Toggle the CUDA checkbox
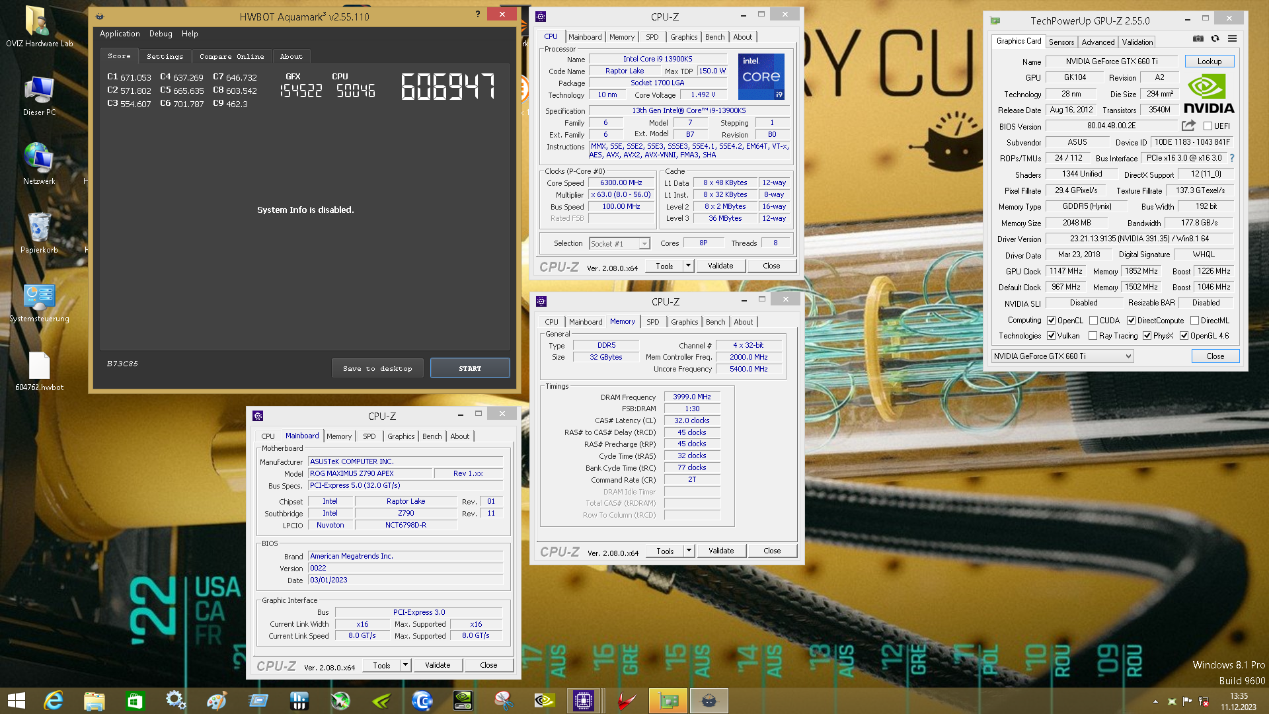1269x714 pixels. coord(1093,321)
